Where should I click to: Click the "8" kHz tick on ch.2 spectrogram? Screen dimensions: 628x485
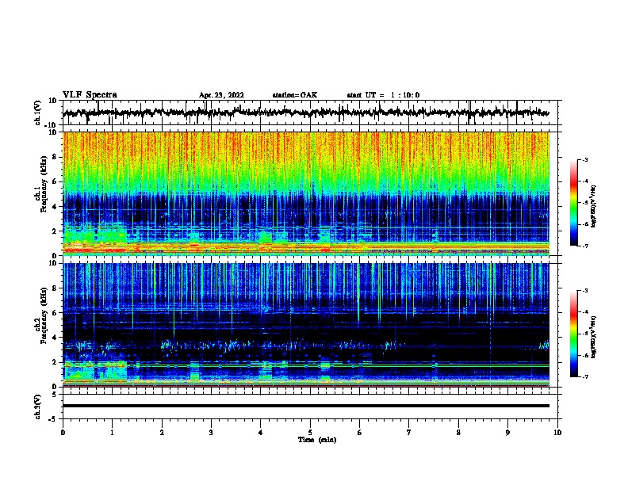point(56,288)
